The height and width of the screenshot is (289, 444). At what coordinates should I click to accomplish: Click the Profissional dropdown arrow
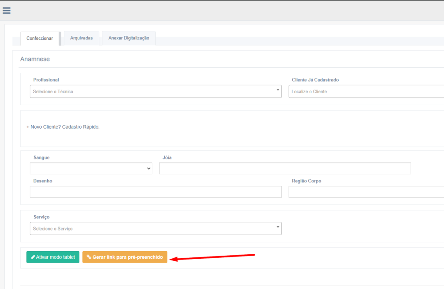click(278, 90)
